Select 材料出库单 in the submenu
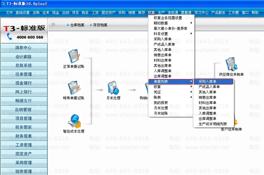Viewport: 264px width, 175px height. coord(213,103)
